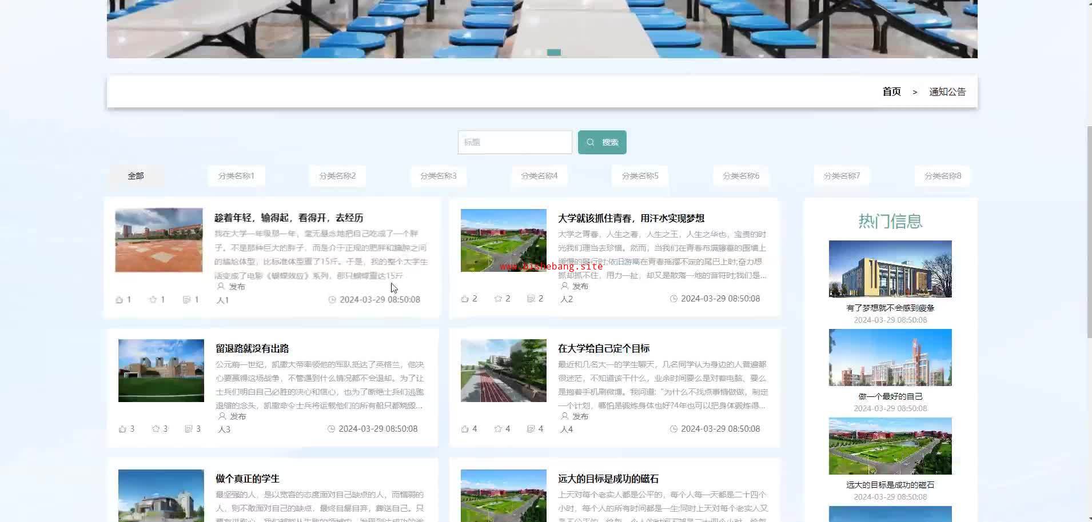Switch to 分类名称4 category

[x=539, y=176]
